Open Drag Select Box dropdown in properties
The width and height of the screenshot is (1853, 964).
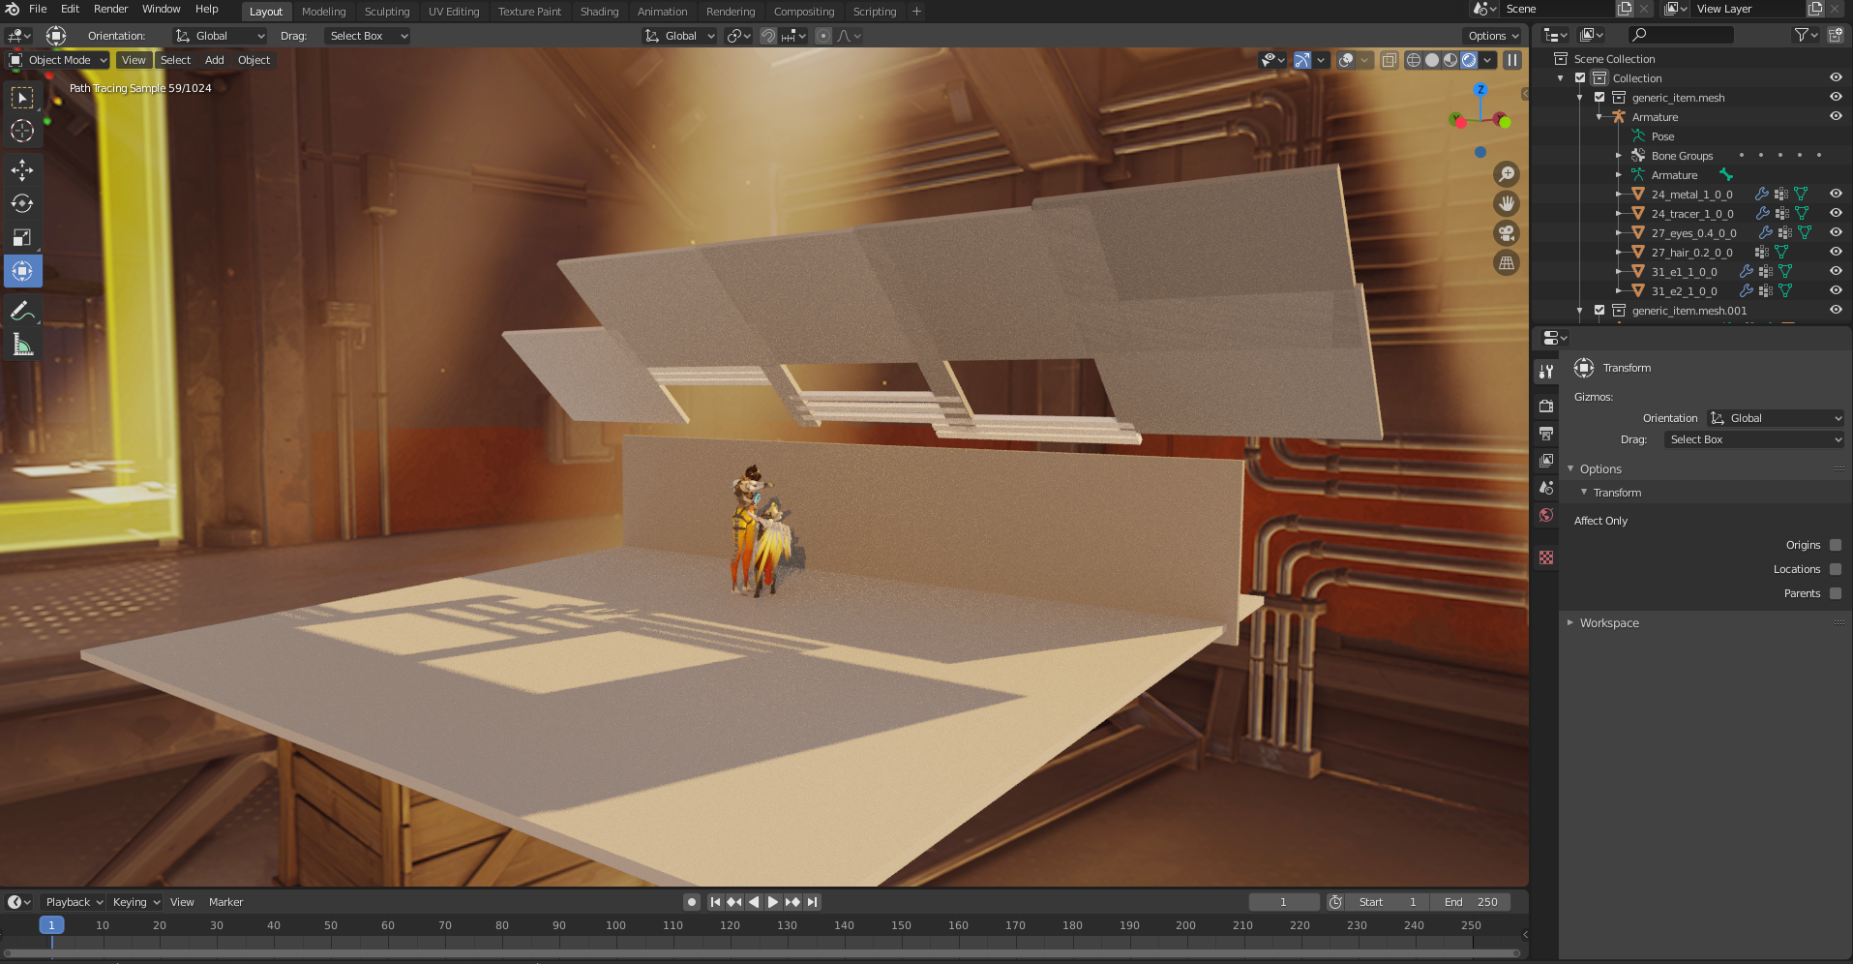[1754, 439]
